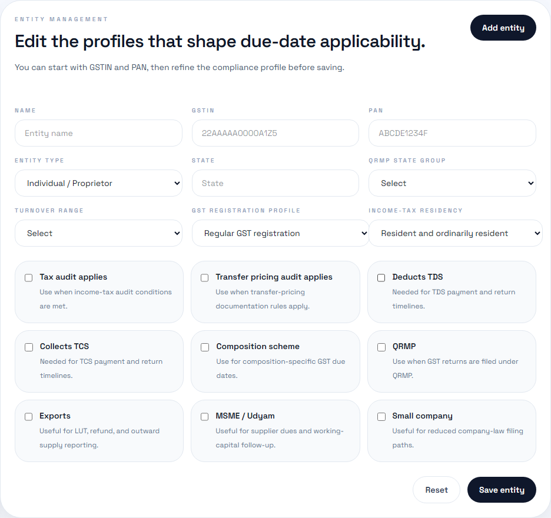551x518 pixels.
Task: Enable Deducts TDS
Action: pos(381,277)
